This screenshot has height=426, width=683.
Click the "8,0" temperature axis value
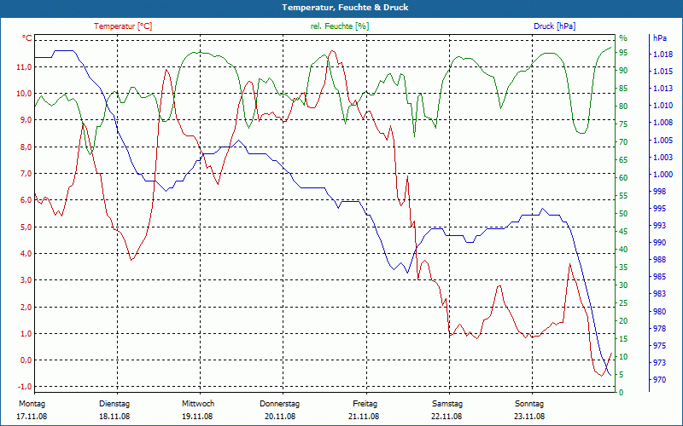pyautogui.click(x=26, y=147)
